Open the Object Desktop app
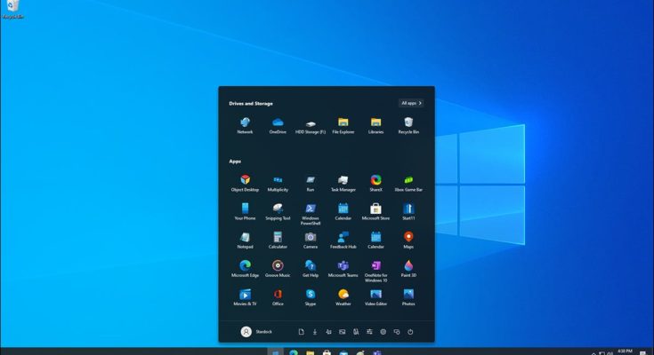 [x=245, y=180]
